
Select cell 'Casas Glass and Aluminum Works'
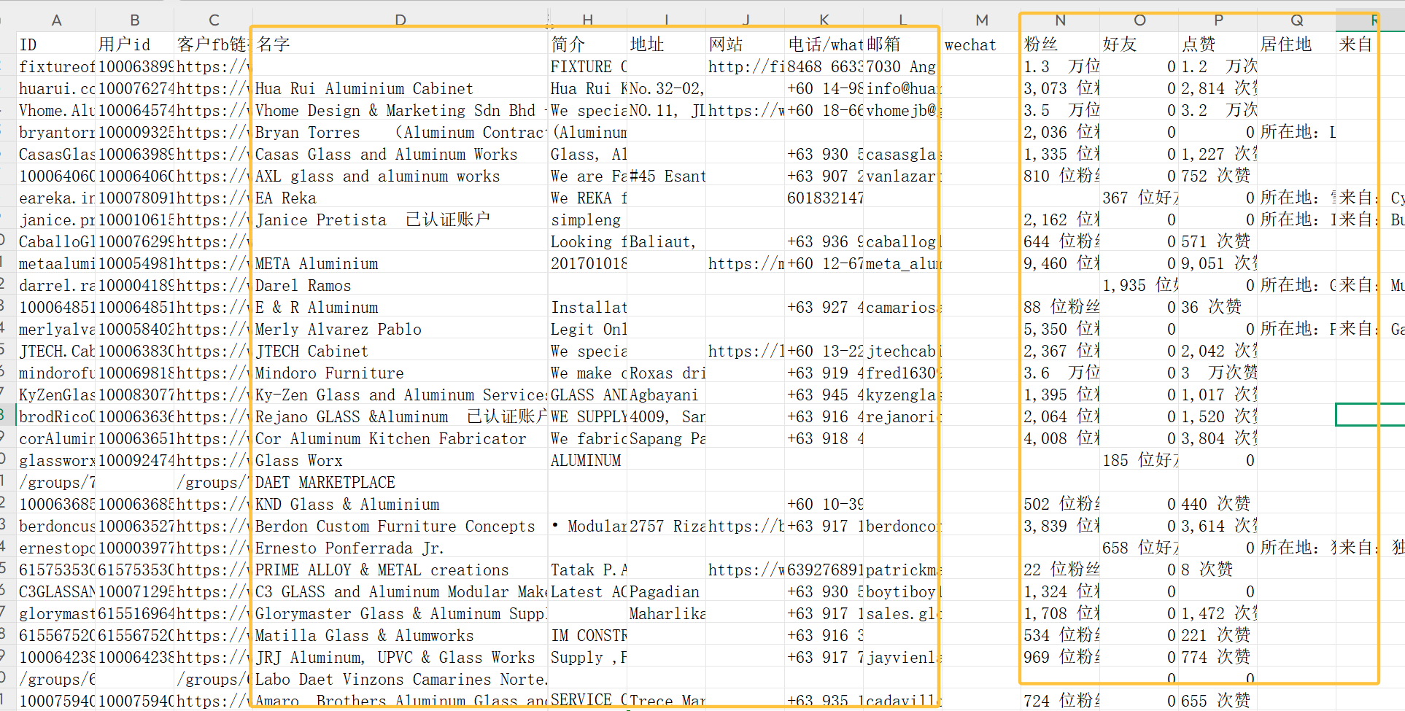click(400, 154)
